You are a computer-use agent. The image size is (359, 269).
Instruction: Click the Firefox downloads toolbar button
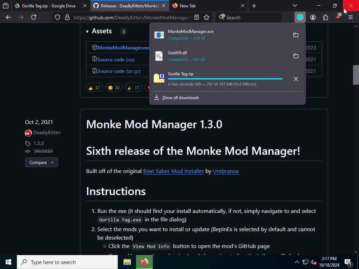pos(300,18)
